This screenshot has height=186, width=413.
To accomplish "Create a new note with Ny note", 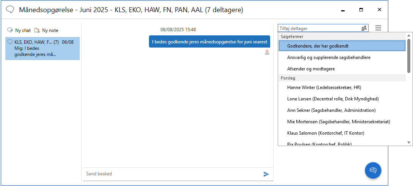I will pyautogui.click(x=46, y=30).
